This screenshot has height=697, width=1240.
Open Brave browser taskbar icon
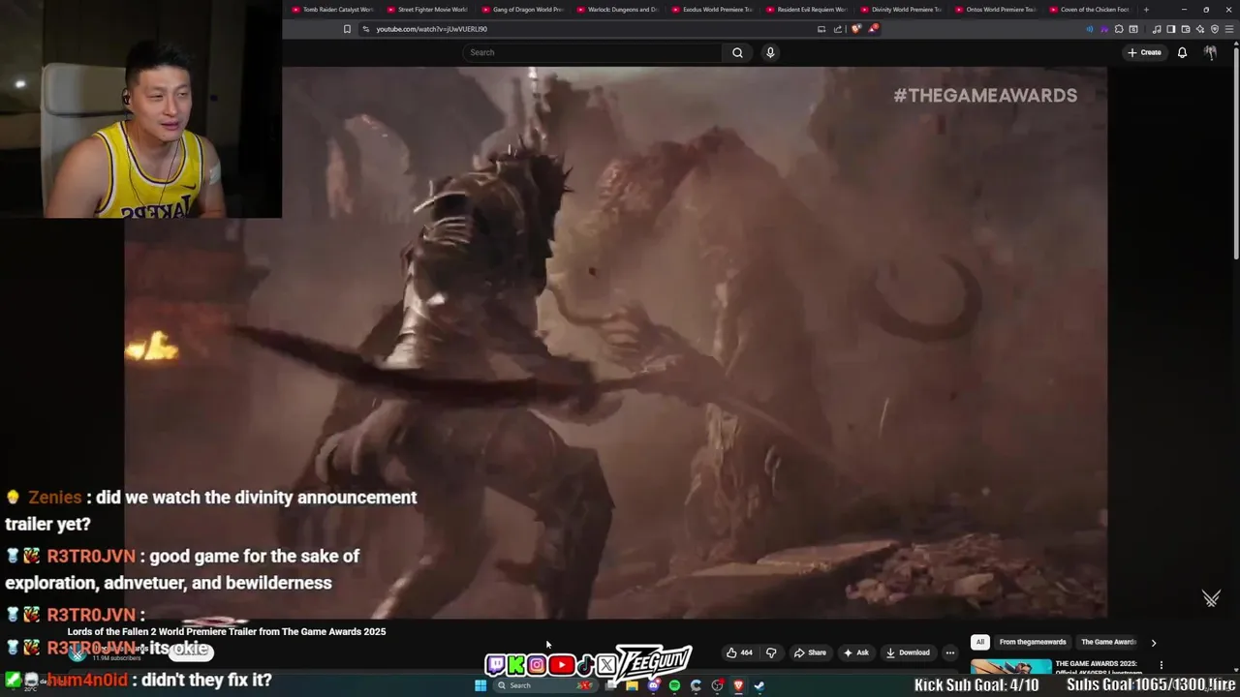point(738,685)
